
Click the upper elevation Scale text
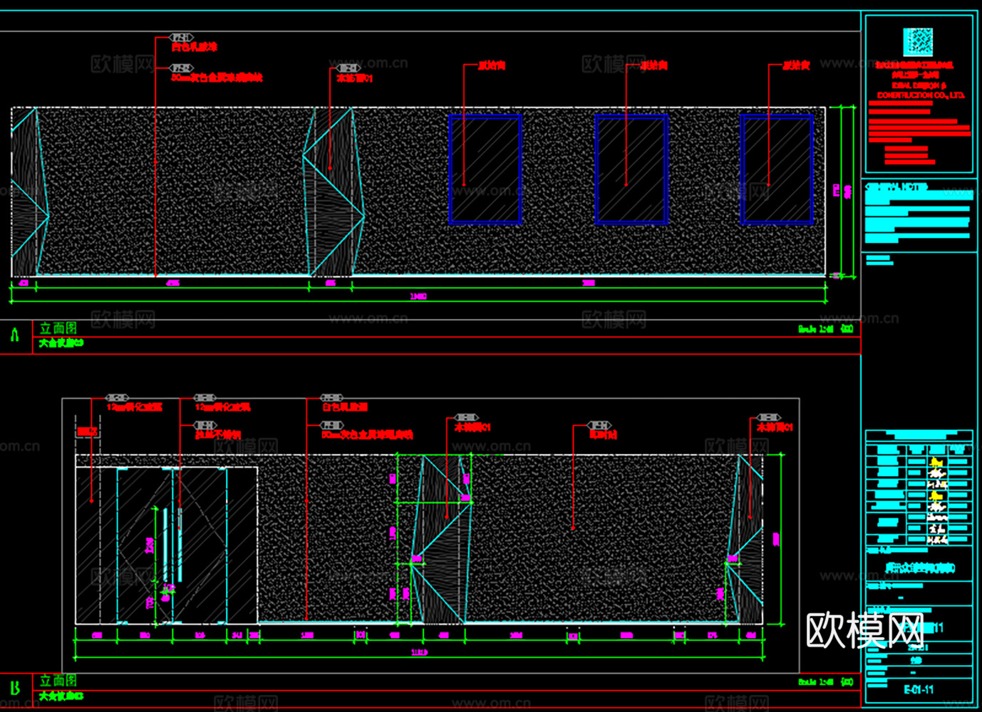point(816,329)
